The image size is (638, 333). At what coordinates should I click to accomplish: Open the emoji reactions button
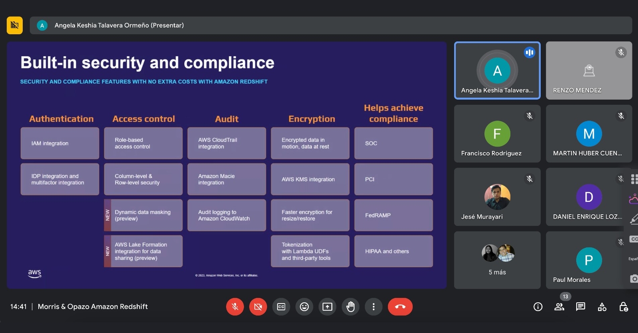(304, 307)
